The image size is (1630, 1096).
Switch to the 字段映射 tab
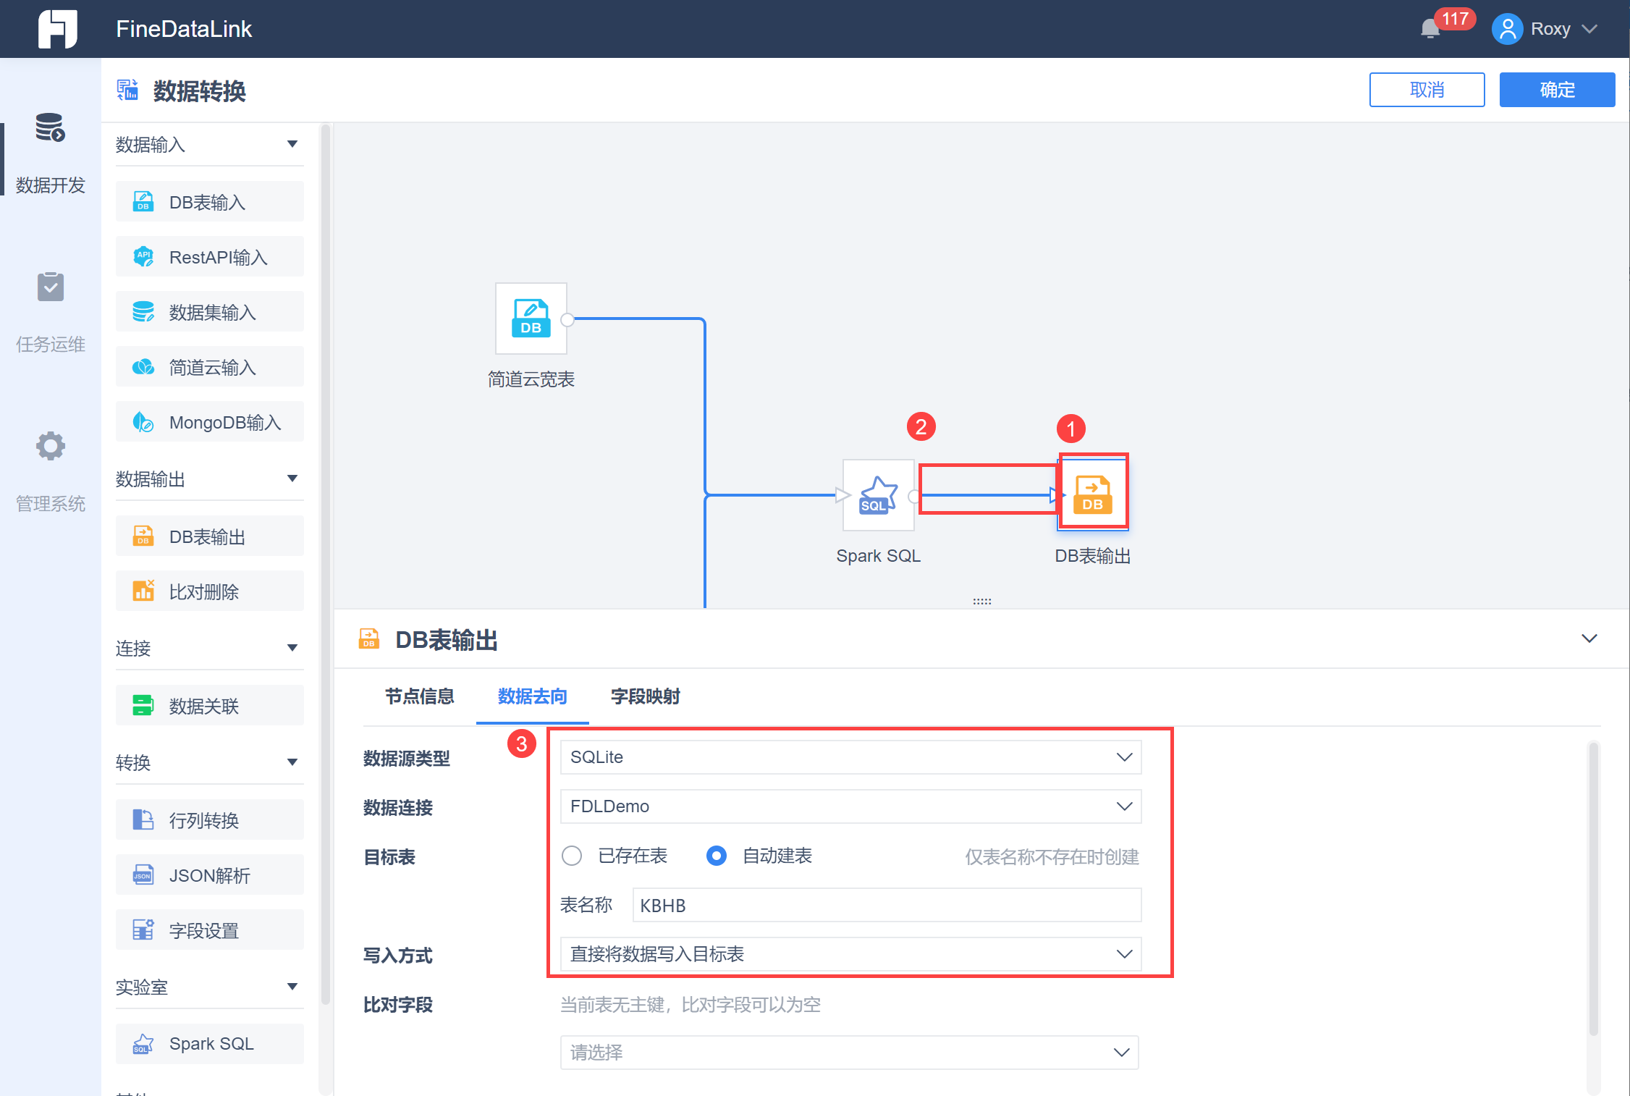[x=645, y=696]
